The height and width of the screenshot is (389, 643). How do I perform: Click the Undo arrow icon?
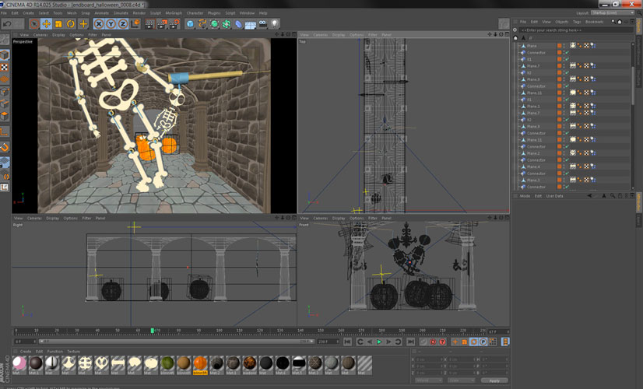[7, 24]
